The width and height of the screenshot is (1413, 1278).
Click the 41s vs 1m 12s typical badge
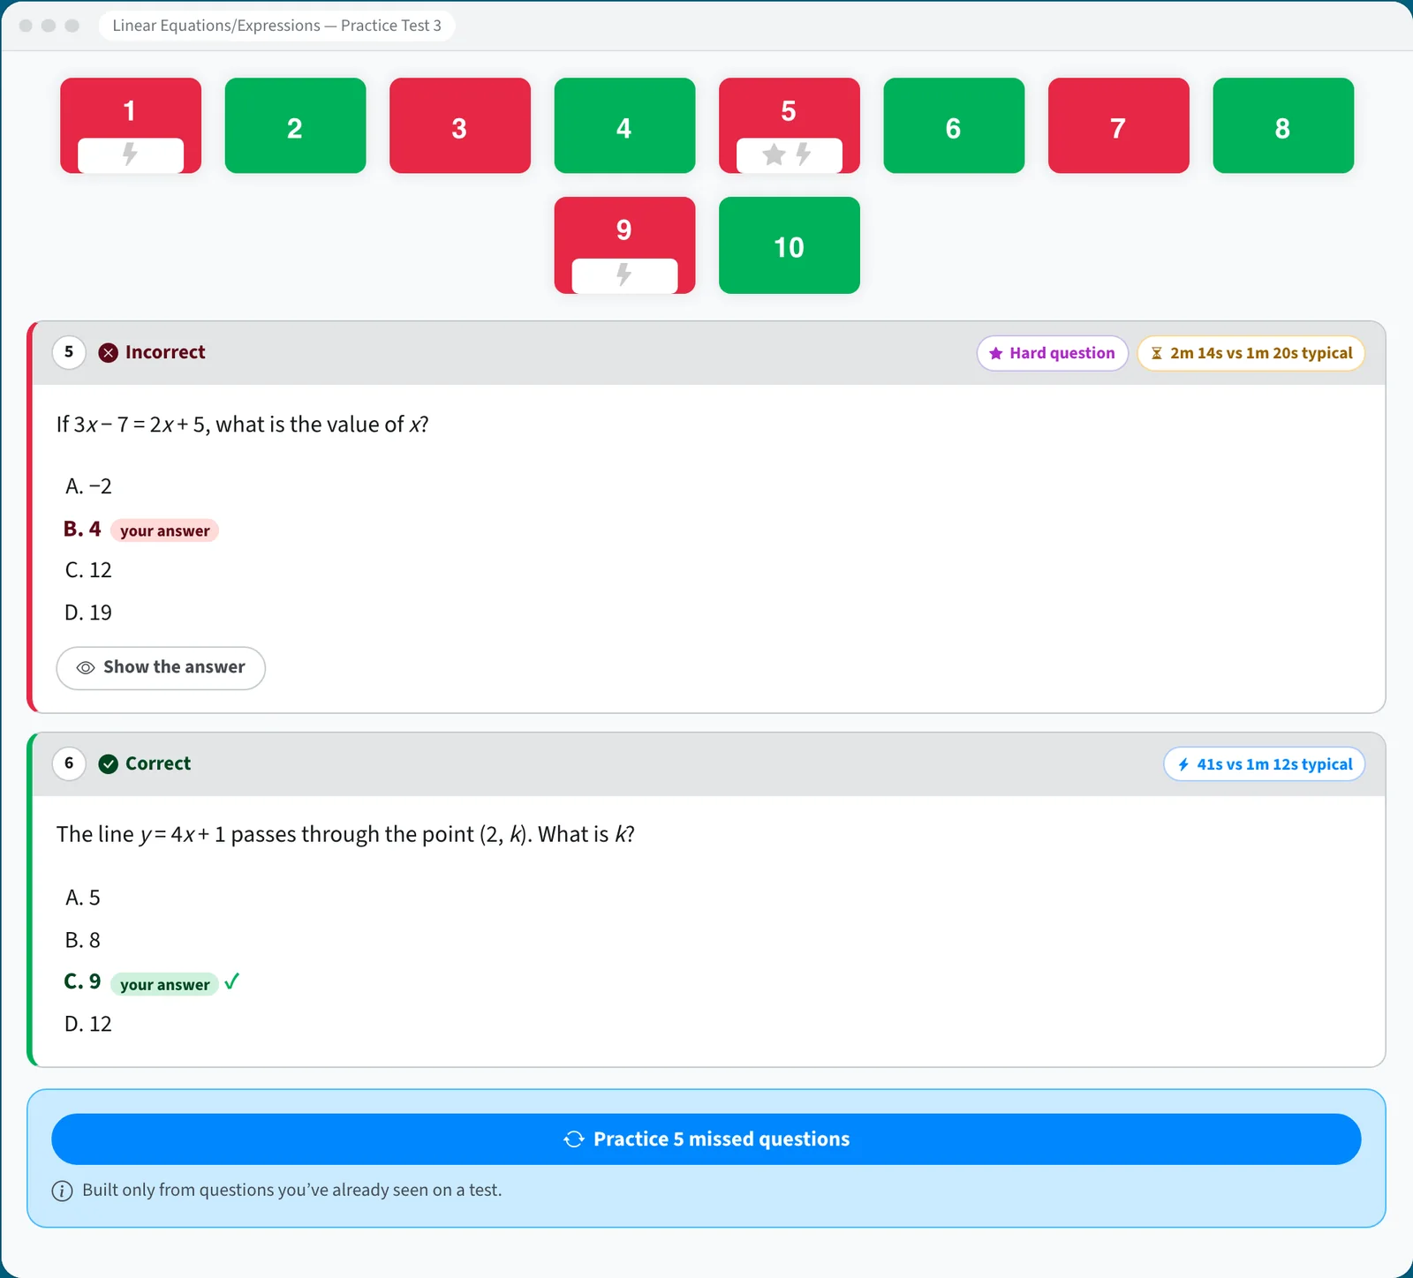pos(1265,764)
